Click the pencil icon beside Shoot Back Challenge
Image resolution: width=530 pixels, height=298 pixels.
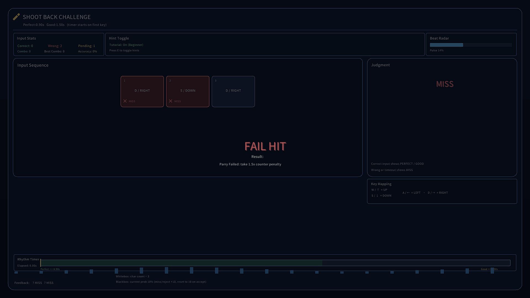(x=16, y=17)
